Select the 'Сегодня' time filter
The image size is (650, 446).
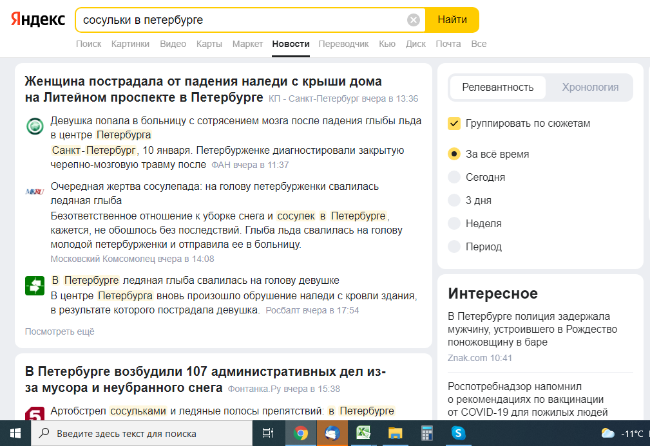pos(454,177)
